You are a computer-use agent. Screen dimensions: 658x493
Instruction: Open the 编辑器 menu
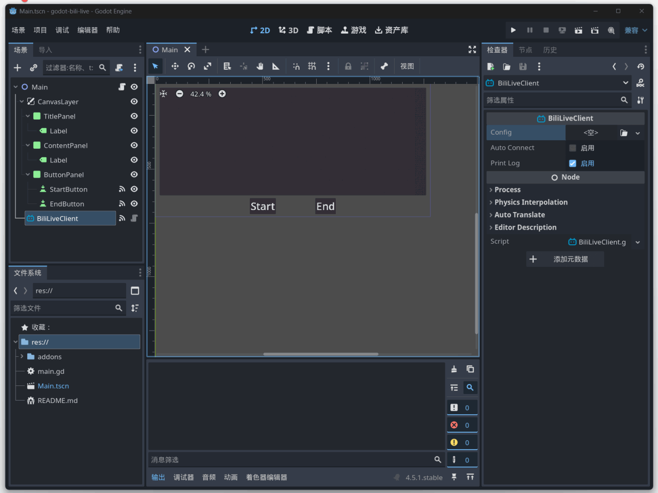[x=87, y=30]
